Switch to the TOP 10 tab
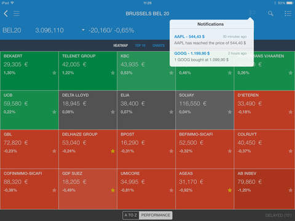Viewport: 295px width, 221px height. pos(140,45)
